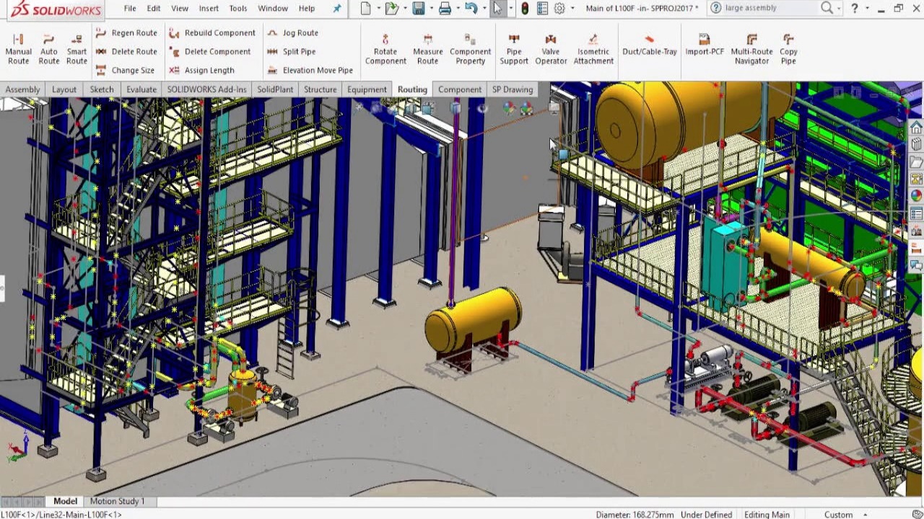Click the Elevation Move Pipe button
Screen dimensions: 924x519
(310, 71)
